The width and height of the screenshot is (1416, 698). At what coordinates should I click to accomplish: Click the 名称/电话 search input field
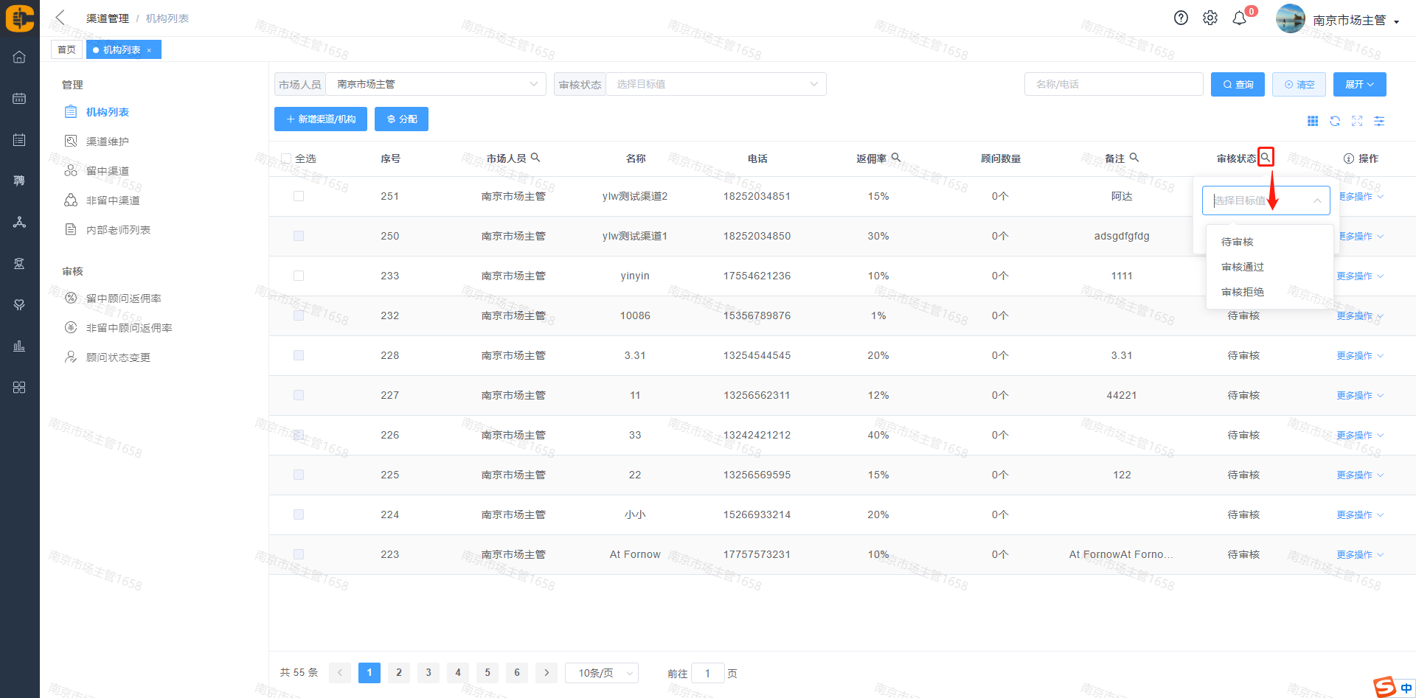(x=1113, y=84)
